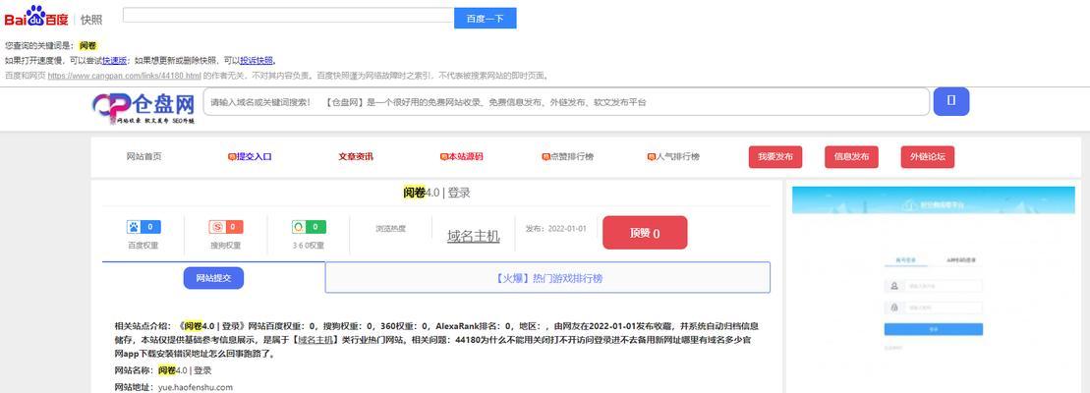Open 提交入口 navigation item

[x=250, y=157]
